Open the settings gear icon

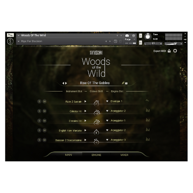click(x=175, y=51)
